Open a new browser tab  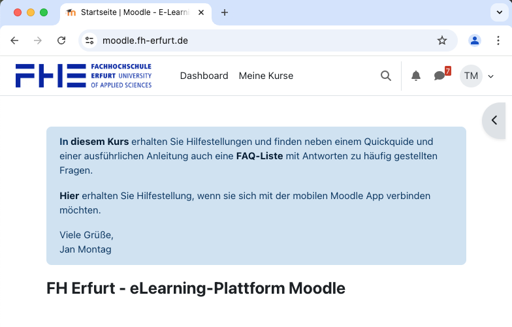pyautogui.click(x=225, y=12)
